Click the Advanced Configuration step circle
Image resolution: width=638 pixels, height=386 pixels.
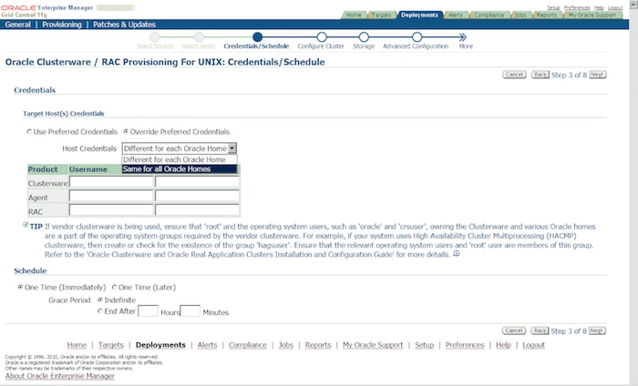[x=417, y=37]
